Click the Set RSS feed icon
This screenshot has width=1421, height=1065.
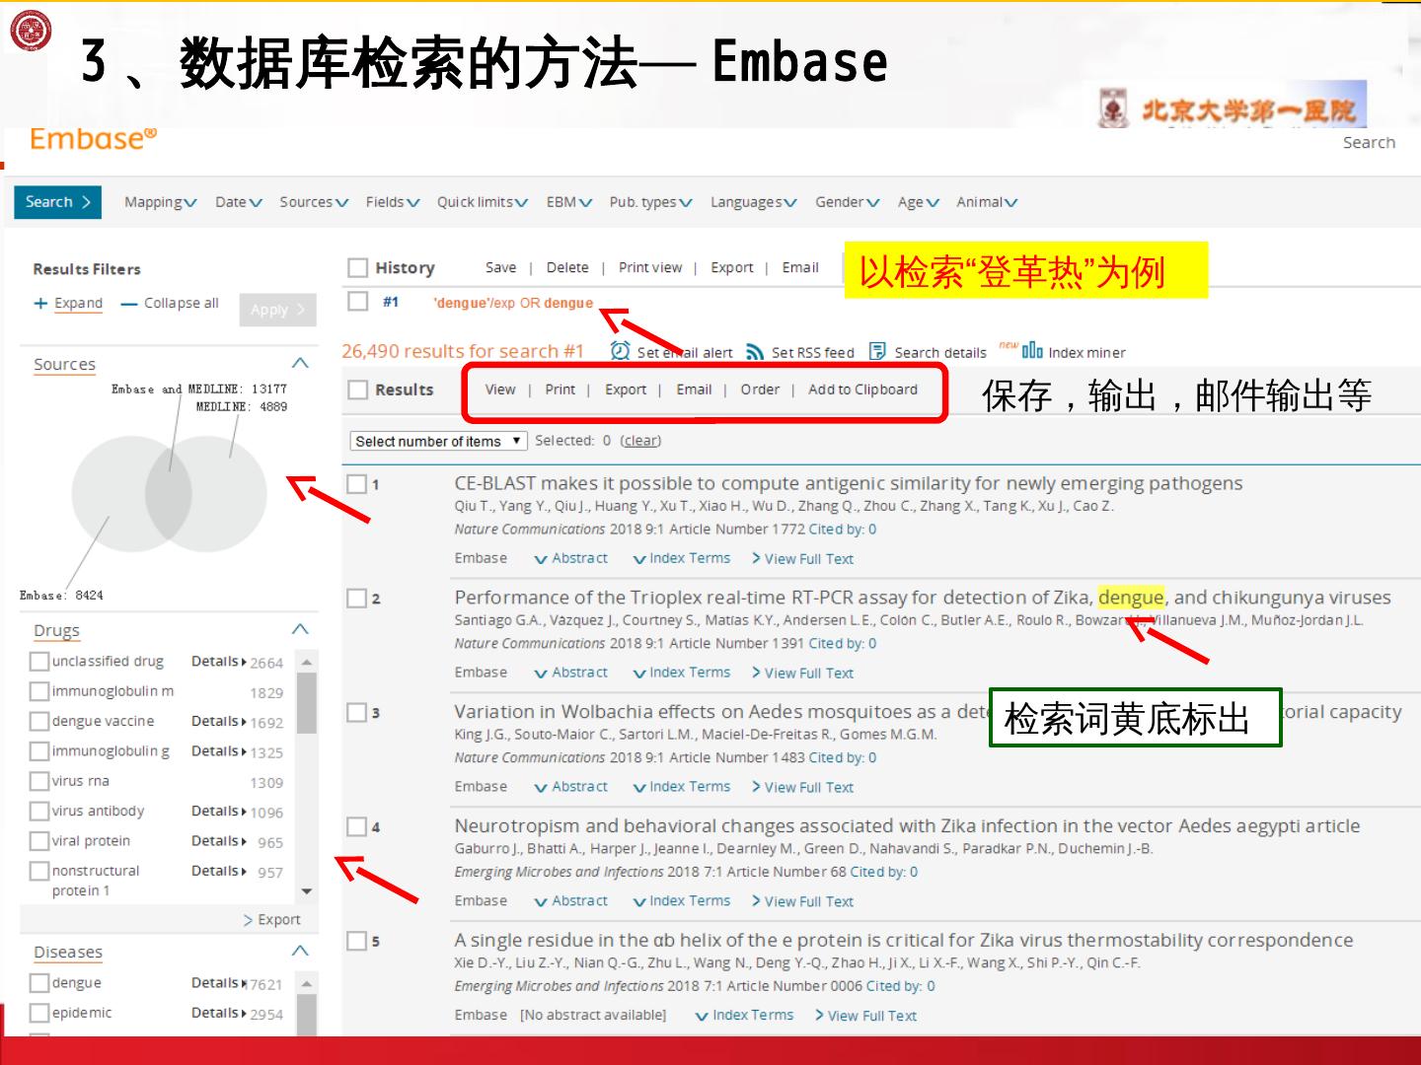[755, 352]
